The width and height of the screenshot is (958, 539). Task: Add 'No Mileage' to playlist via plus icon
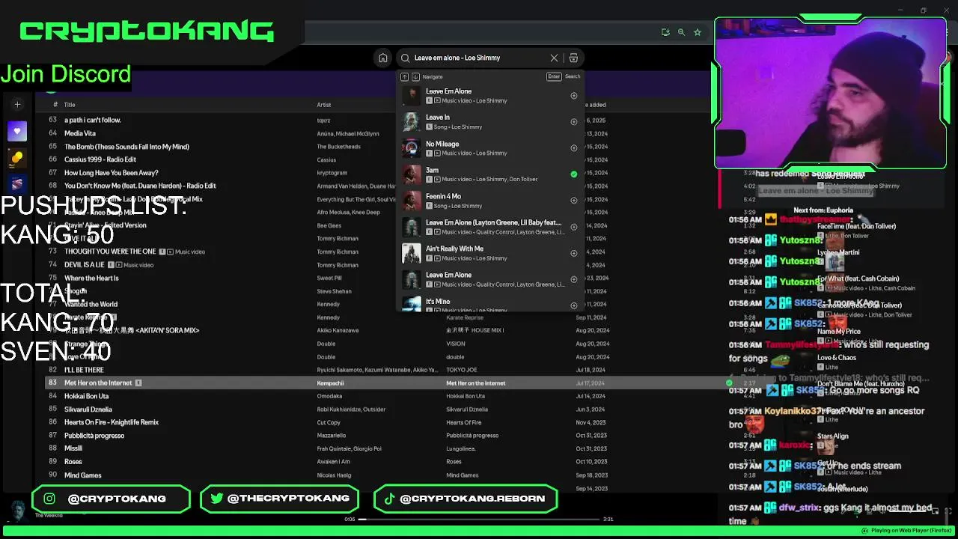(x=574, y=148)
